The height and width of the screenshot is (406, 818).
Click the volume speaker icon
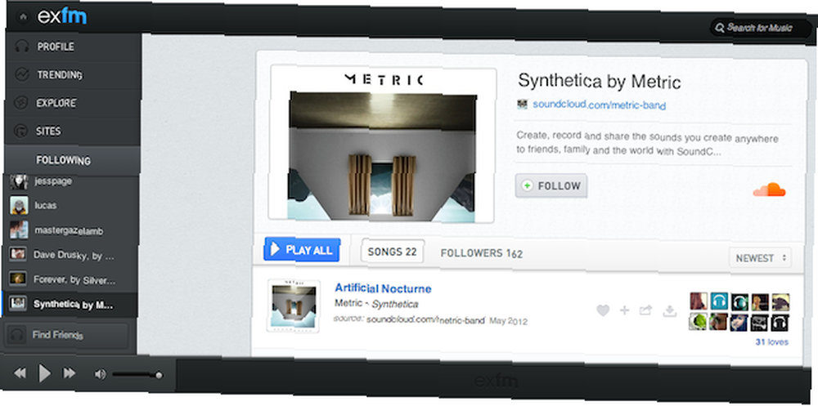[100, 373]
